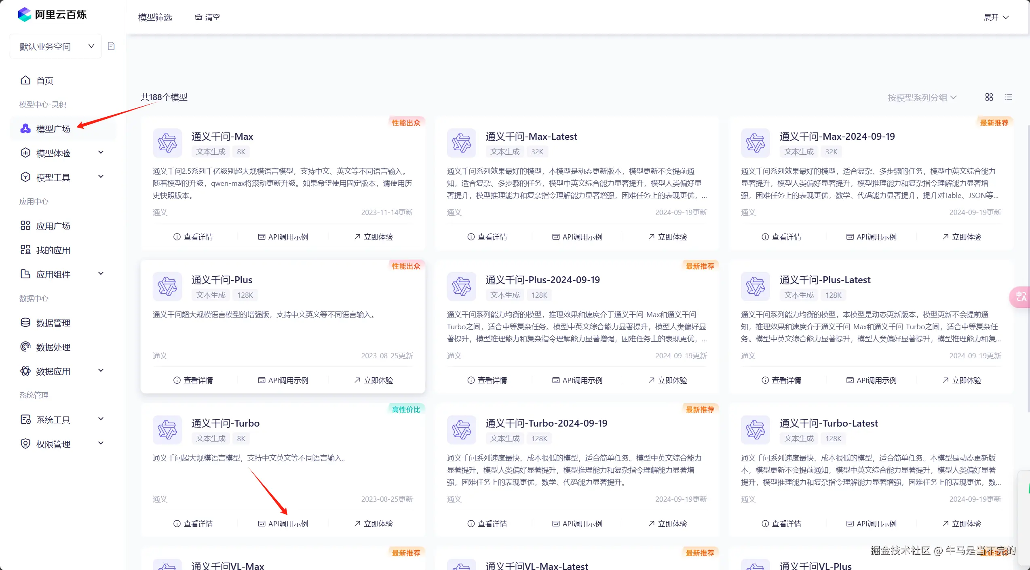1030x570 pixels.
Task: Click the 数据处理 sidebar icon
Action: click(x=25, y=347)
